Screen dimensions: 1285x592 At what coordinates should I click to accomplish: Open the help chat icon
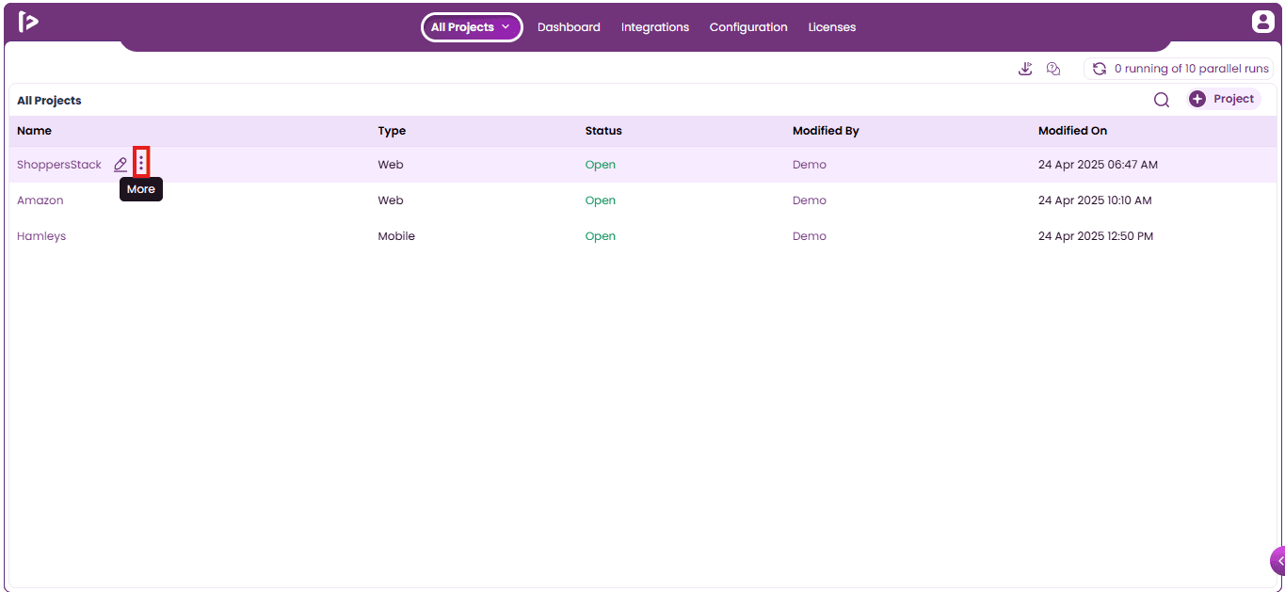[x=1053, y=69]
